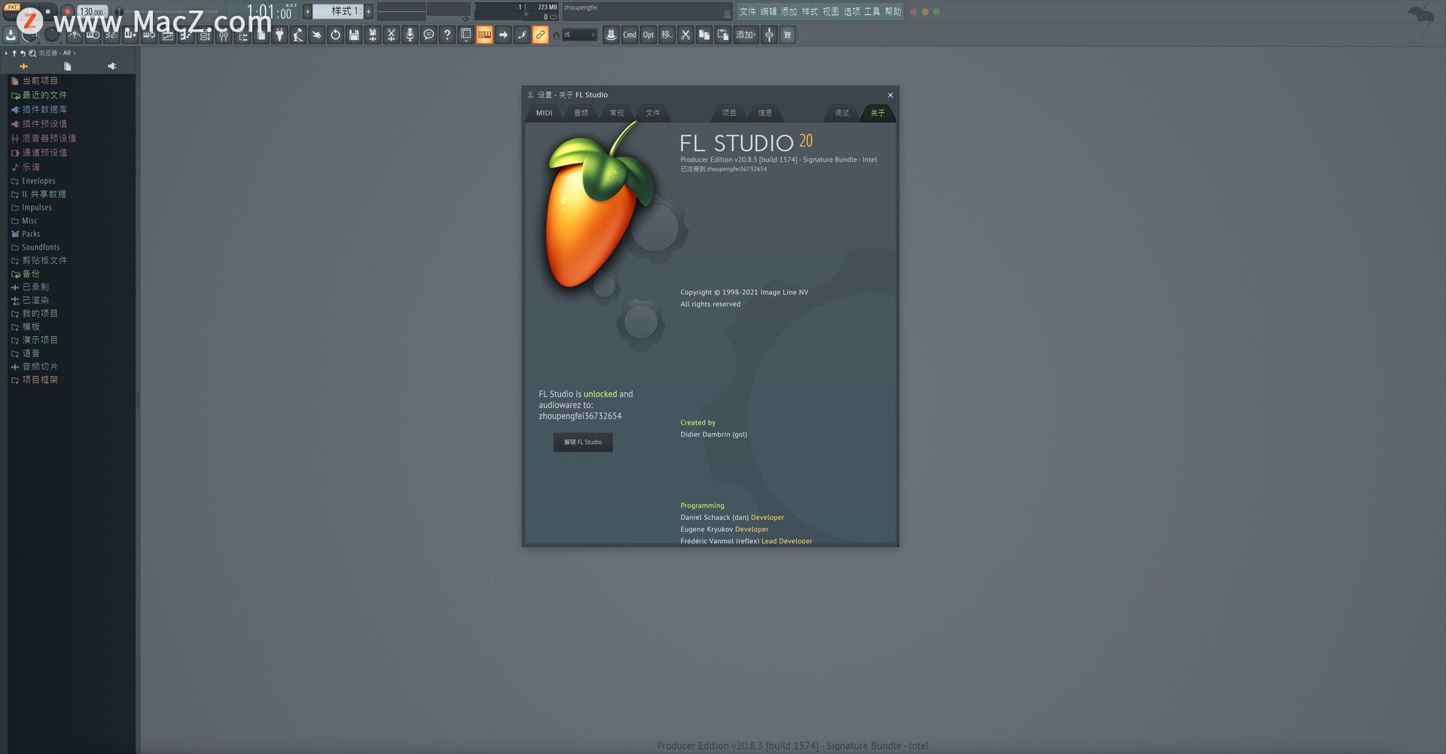Screen dimensions: 1446x754
Task: Click the shopping cart content library icon
Action: (x=787, y=35)
